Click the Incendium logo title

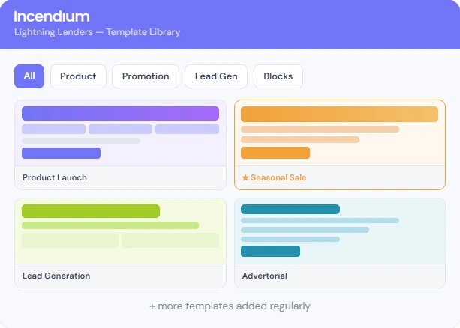tap(52, 16)
